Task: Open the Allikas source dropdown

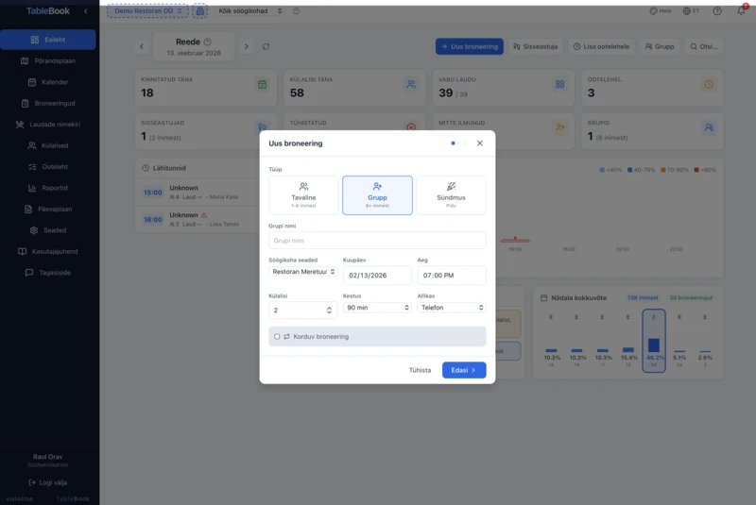Action: coord(451,308)
